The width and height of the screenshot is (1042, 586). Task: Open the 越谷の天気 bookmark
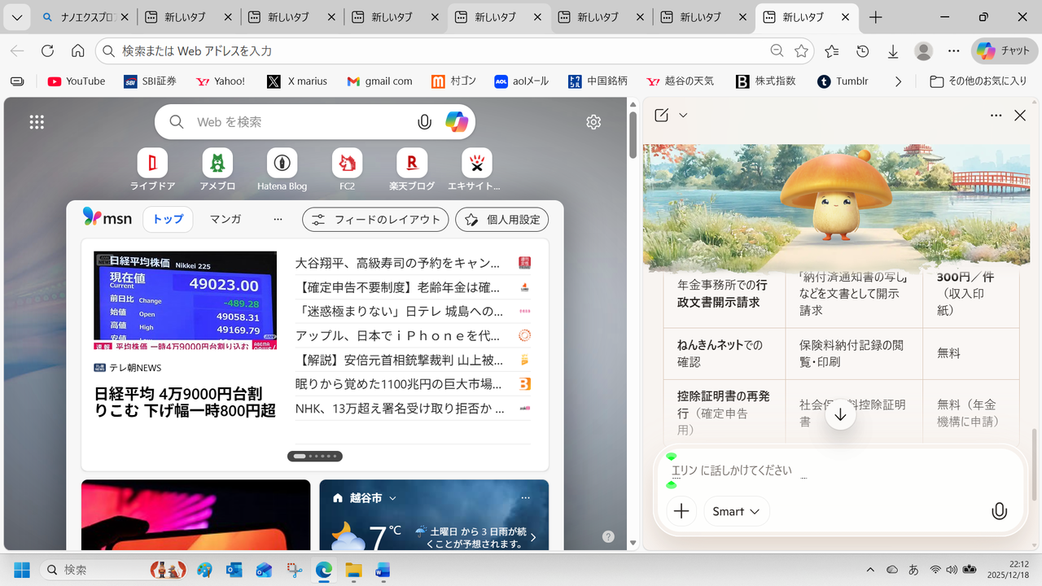[680, 81]
